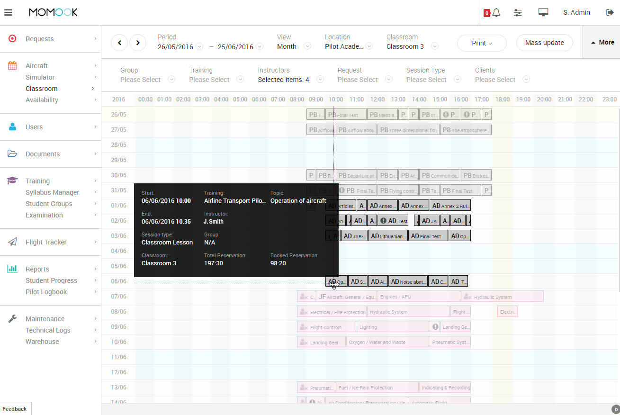Viewport: 620px width, 415px height.
Task: Log out using the exit icon
Action: pos(610,12)
